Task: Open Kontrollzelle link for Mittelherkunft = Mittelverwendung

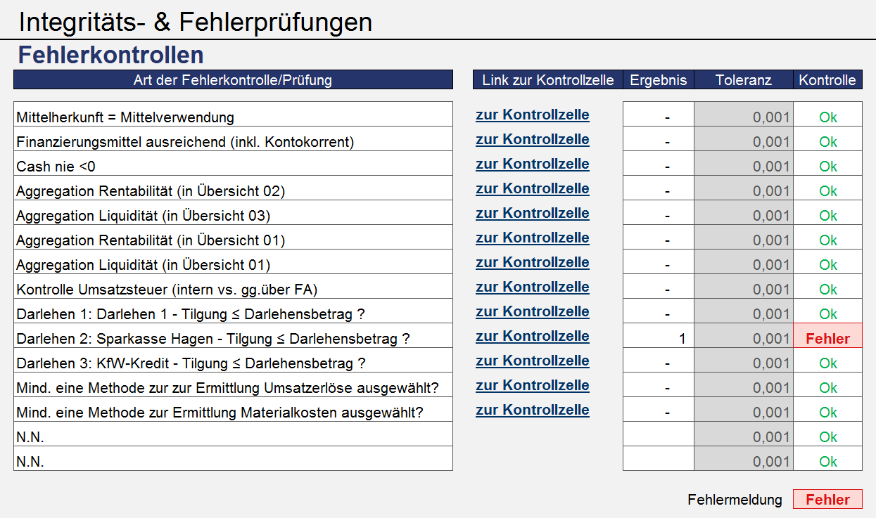Action: (533, 115)
